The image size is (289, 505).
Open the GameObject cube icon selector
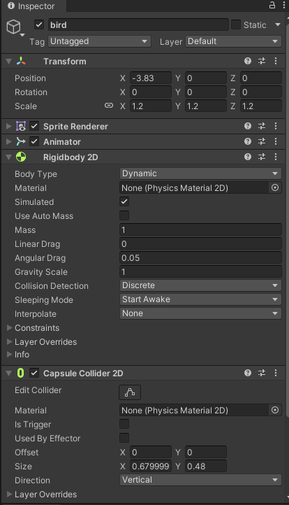(x=14, y=27)
